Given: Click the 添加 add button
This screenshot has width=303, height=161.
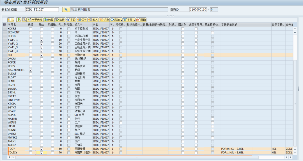Looking at the screenshot, I should point(115,20).
